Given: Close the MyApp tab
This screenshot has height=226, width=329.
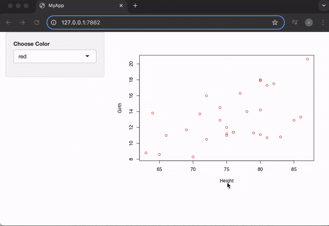Looking at the screenshot, I should 121,6.
